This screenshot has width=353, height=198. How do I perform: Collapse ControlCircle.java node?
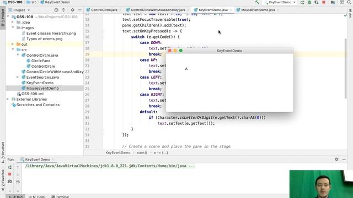tap(18, 55)
